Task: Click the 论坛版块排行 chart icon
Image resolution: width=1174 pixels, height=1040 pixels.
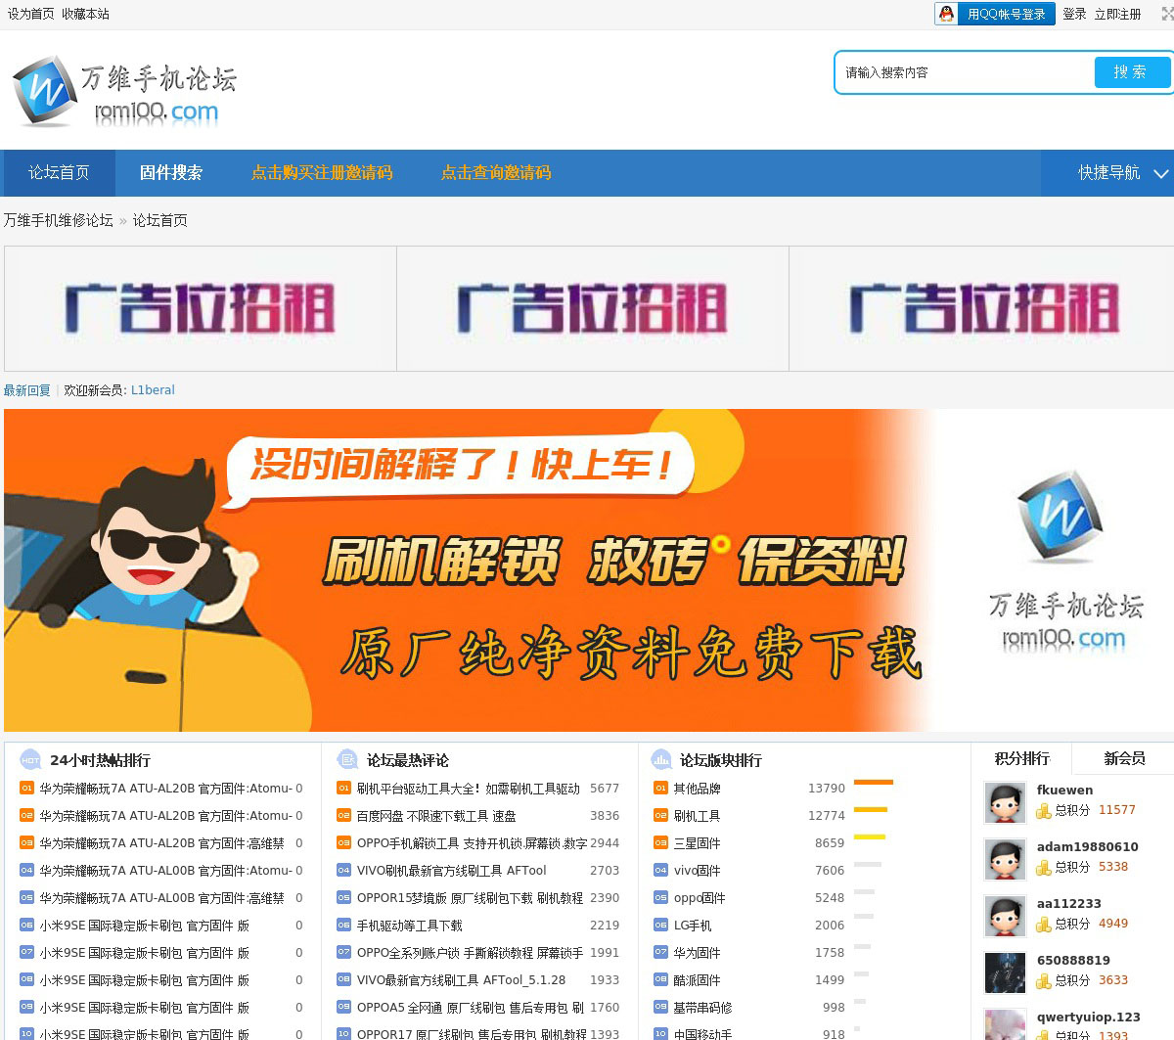Action: point(661,760)
